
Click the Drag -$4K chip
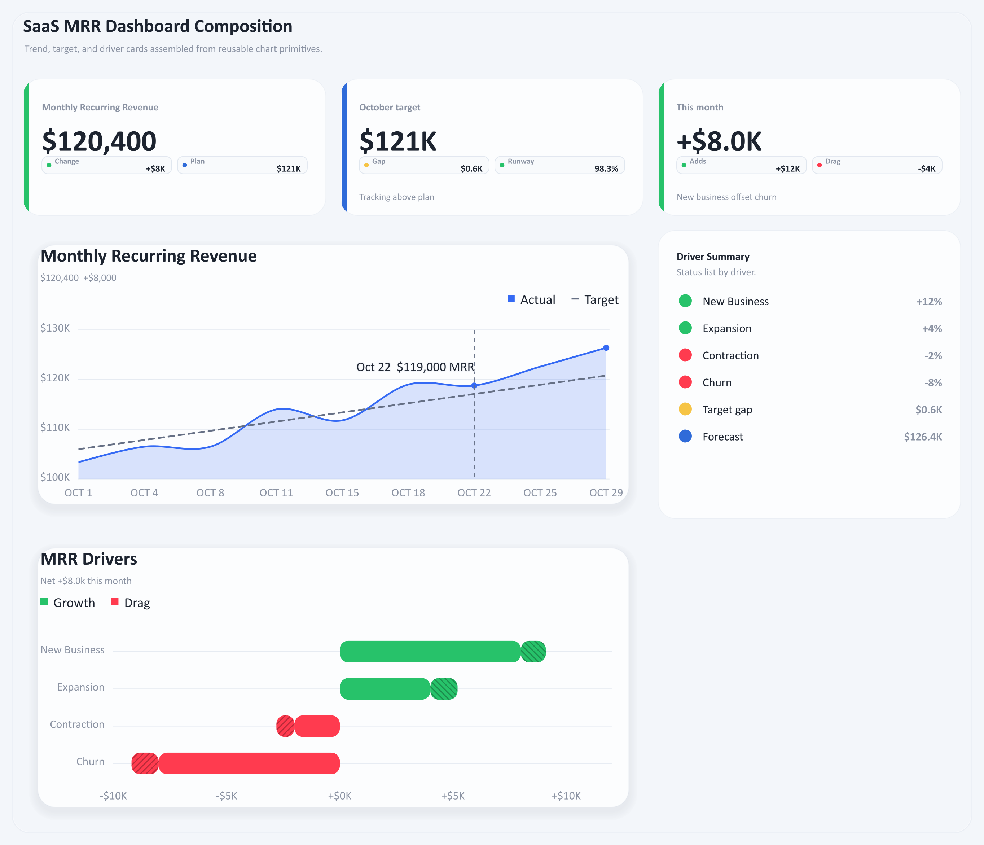[877, 165]
